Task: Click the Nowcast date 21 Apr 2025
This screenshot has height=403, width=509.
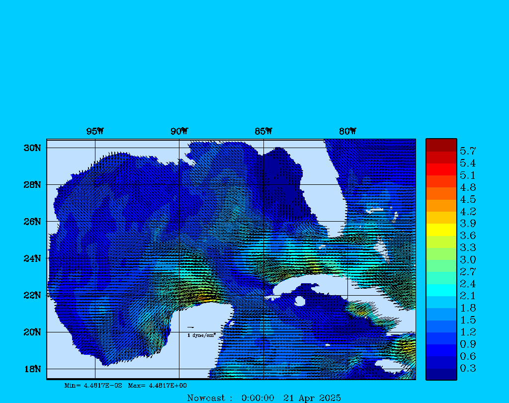Action: [312, 398]
